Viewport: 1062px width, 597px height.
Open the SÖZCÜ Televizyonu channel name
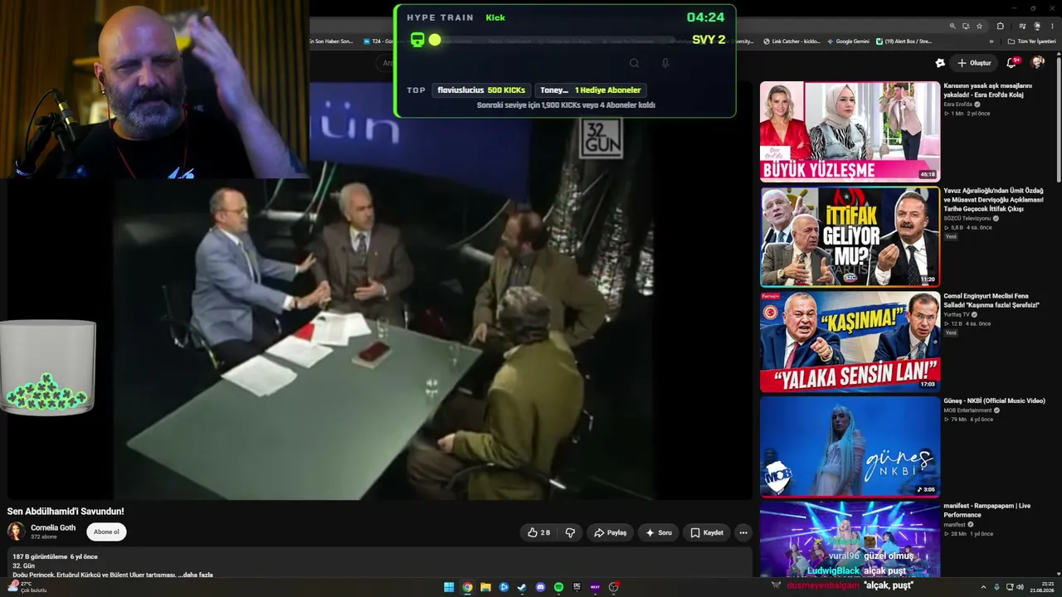[x=967, y=218]
